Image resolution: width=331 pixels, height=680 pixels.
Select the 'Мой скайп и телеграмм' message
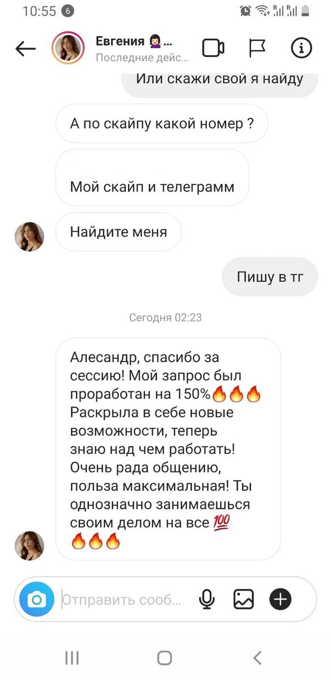pos(152,177)
